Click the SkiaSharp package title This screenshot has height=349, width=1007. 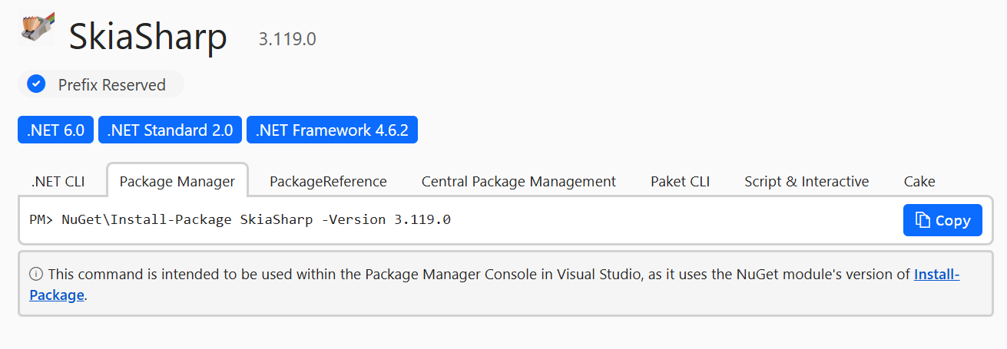coord(148,37)
